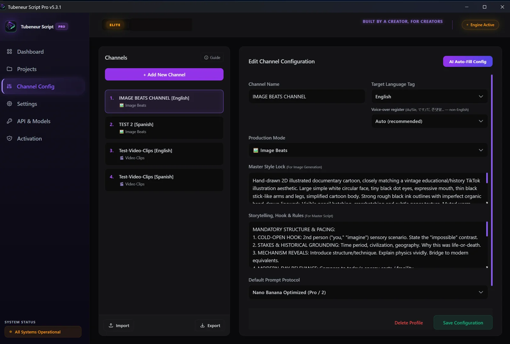Viewport: 510px width, 344px height.
Task: Click Delete Profile
Action: (409, 323)
